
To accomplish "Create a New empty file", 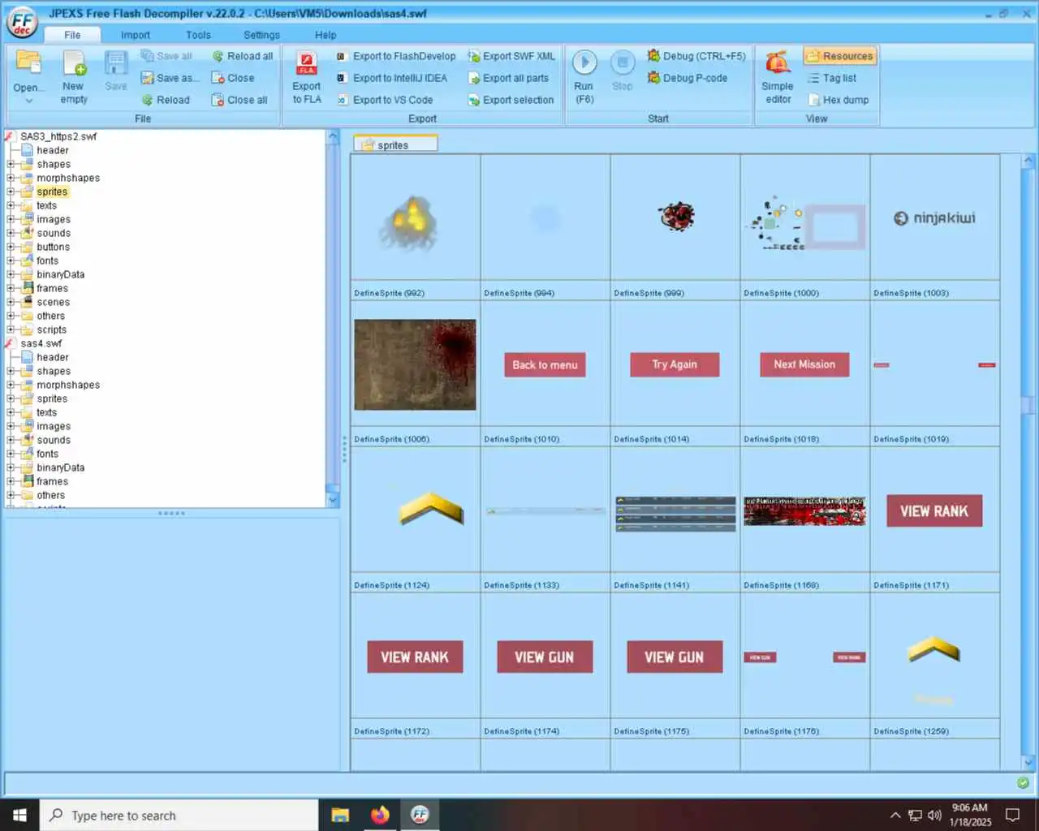I will point(74,78).
